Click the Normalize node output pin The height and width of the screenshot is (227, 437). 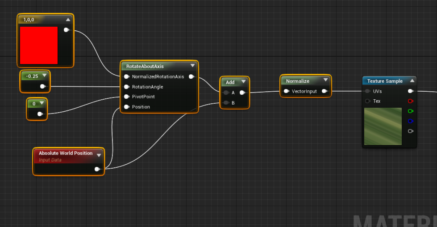coord(325,91)
